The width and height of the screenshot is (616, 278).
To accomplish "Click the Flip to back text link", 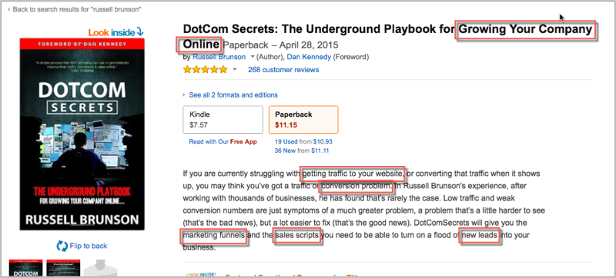I will pyautogui.click(x=89, y=246).
